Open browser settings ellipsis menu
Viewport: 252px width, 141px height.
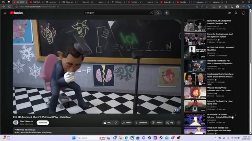tap(243, 7)
